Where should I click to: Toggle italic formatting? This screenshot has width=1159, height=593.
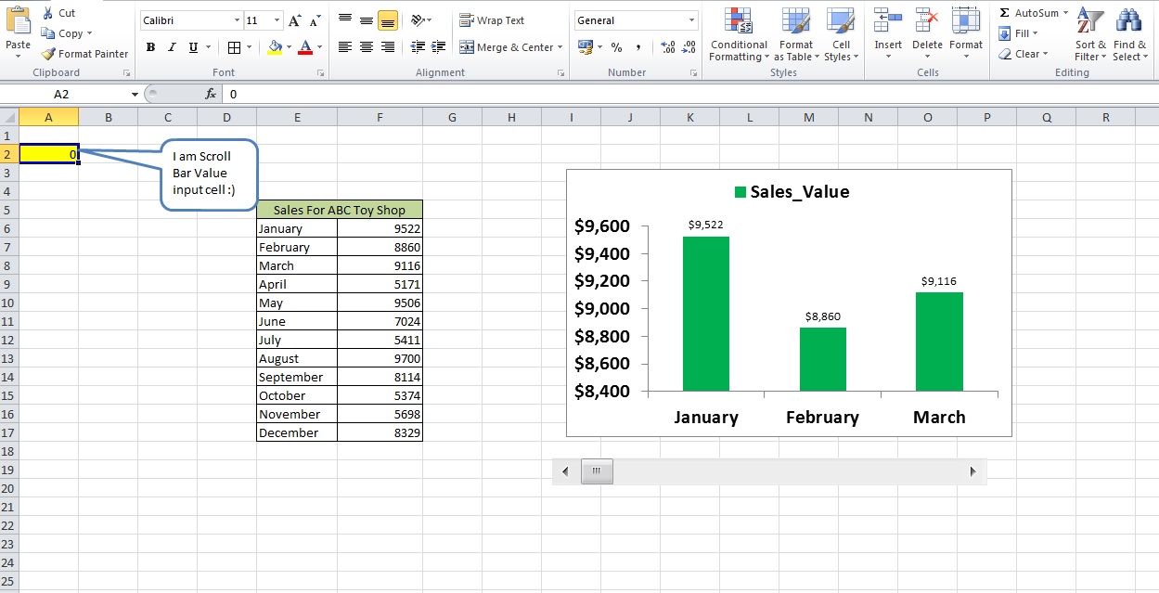[171, 46]
